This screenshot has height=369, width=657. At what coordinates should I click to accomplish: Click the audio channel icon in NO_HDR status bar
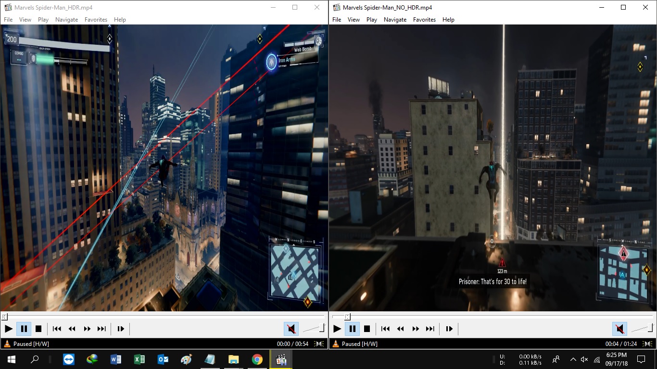[647, 344]
